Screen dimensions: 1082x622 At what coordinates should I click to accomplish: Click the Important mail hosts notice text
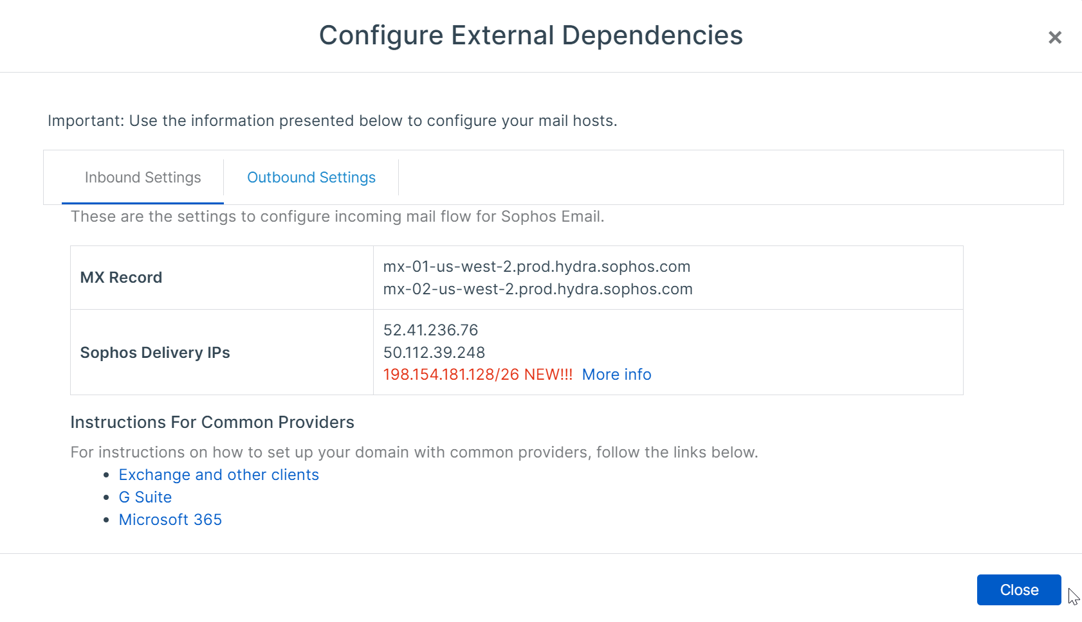click(x=332, y=121)
